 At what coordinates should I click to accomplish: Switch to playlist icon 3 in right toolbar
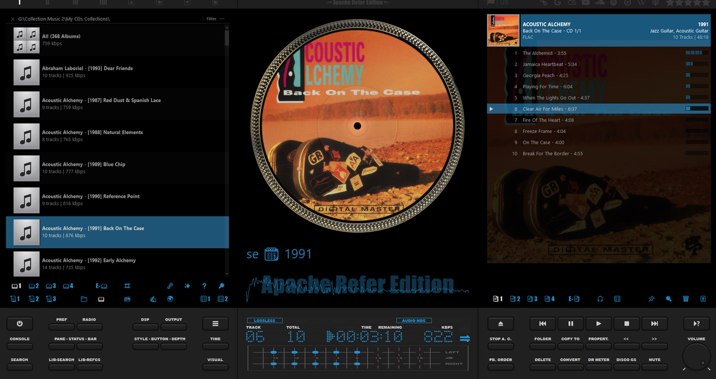(x=533, y=299)
